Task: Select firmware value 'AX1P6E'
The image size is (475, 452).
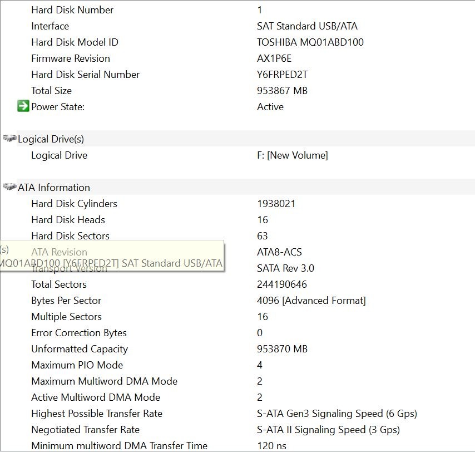Action: click(x=274, y=58)
